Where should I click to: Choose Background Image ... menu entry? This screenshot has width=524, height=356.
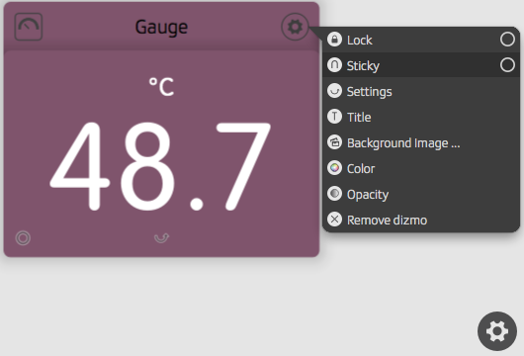tap(421, 142)
